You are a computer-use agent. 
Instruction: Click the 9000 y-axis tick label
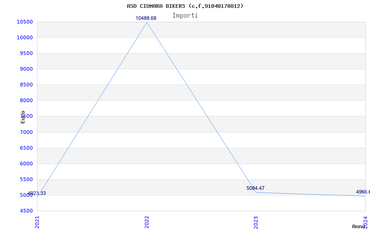click(x=26, y=69)
